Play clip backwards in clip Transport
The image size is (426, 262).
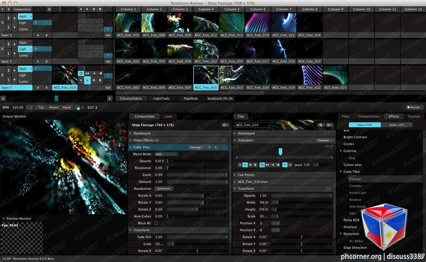click(240, 165)
